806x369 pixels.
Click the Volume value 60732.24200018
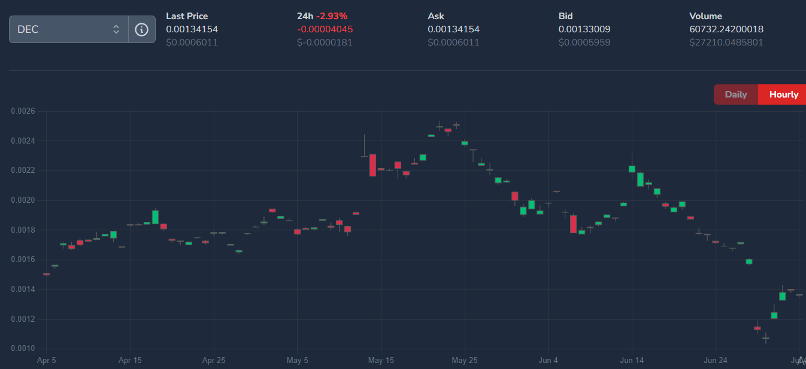click(x=726, y=29)
